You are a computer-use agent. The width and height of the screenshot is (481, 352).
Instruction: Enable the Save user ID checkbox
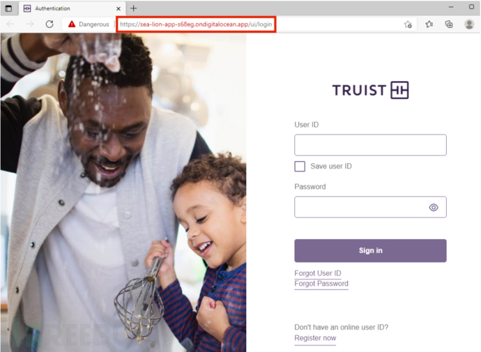click(x=300, y=166)
